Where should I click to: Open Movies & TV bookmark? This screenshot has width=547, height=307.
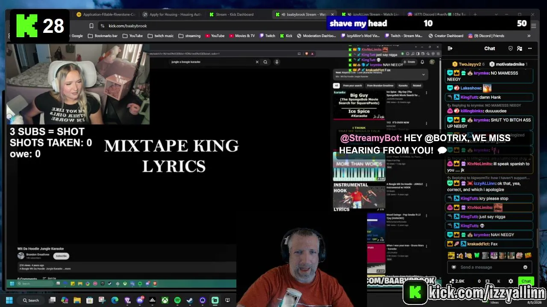(x=241, y=36)
